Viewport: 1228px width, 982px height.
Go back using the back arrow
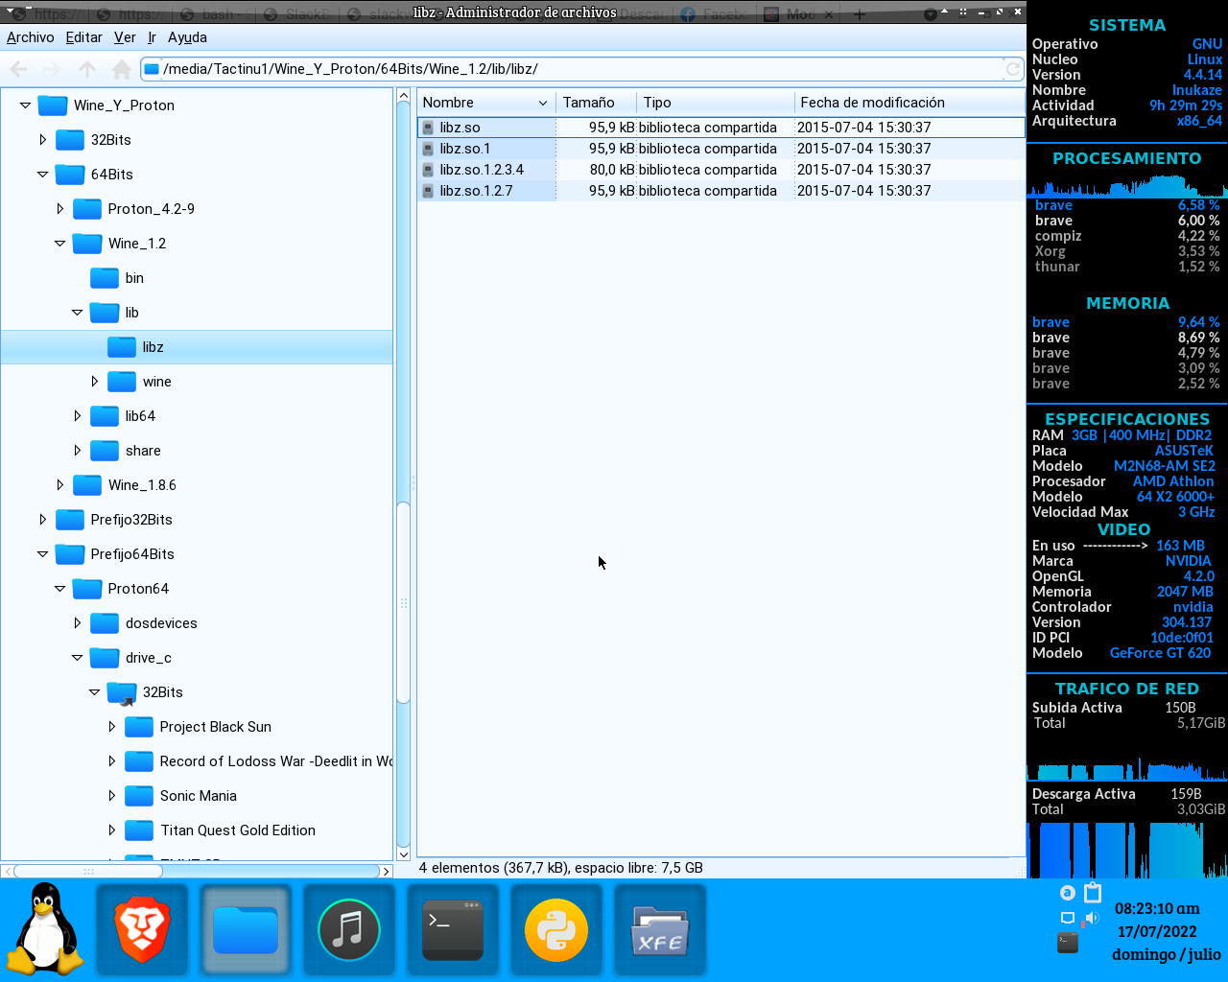(18, 69)
